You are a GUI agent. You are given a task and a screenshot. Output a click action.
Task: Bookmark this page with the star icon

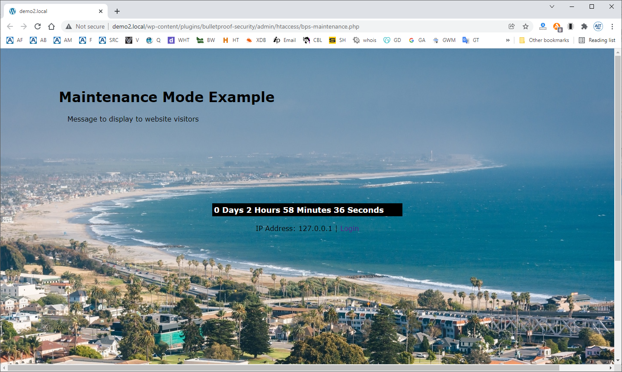point(526,26)
